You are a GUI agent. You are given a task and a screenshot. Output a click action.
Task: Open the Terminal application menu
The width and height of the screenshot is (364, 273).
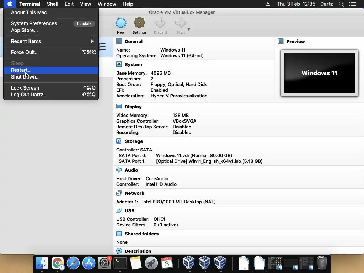pos(30,4)
